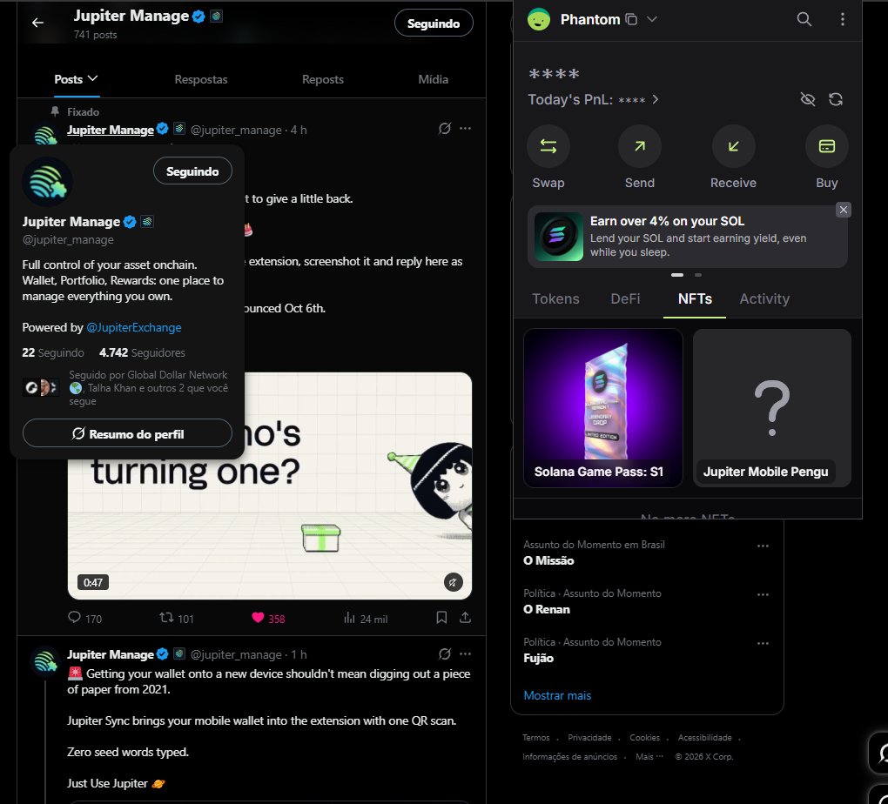Reply to pinned post with 170 replies
The width and height of the screenshot is (888, 804).
[84, 619]
